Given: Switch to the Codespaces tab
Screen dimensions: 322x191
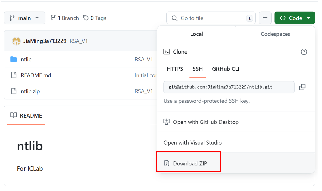Looking at the screenshot, I should click(x=275, y=34).
